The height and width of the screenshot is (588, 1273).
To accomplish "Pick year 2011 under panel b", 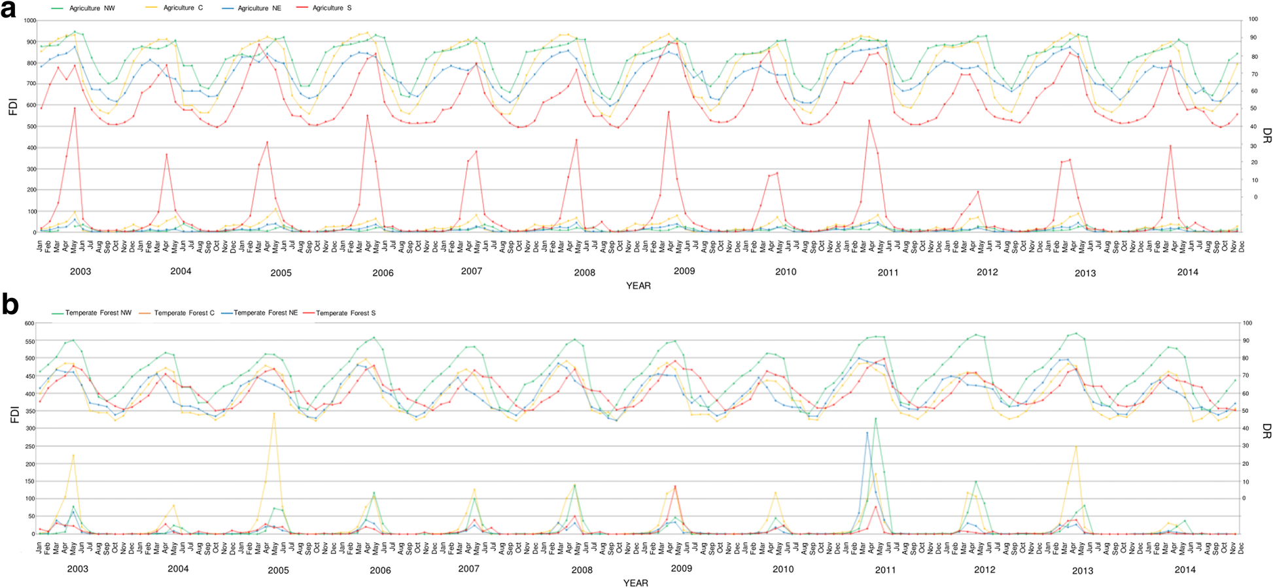I will click(x=885, y=570).
